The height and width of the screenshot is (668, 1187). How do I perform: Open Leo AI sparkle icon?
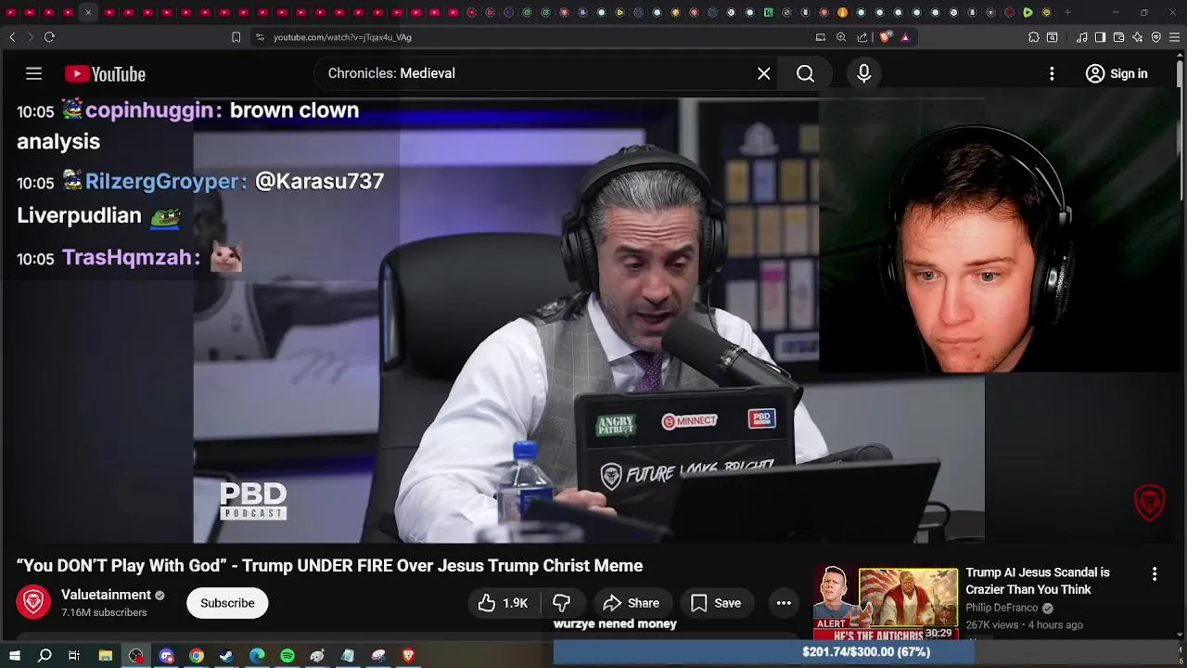tap(1138, 37)
